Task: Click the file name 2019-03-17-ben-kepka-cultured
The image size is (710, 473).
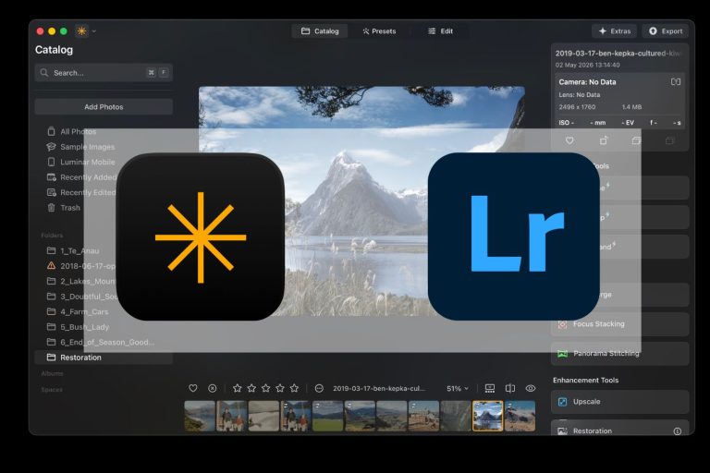Action: pos(618,53)
